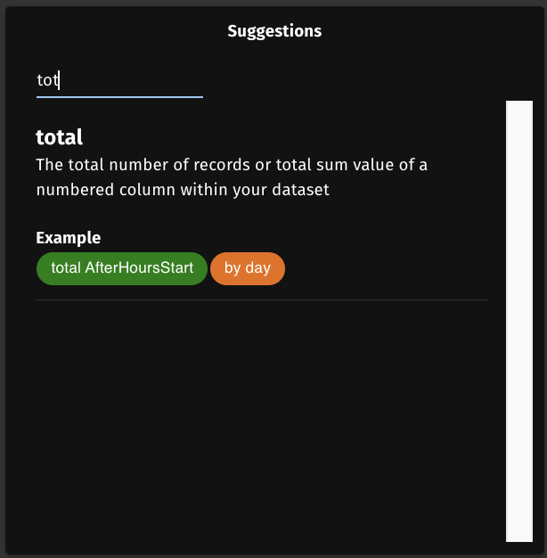Place cursor after "tot" in search box
The image size is (547, 558).
pyautogui.click(x=59, y=80)
